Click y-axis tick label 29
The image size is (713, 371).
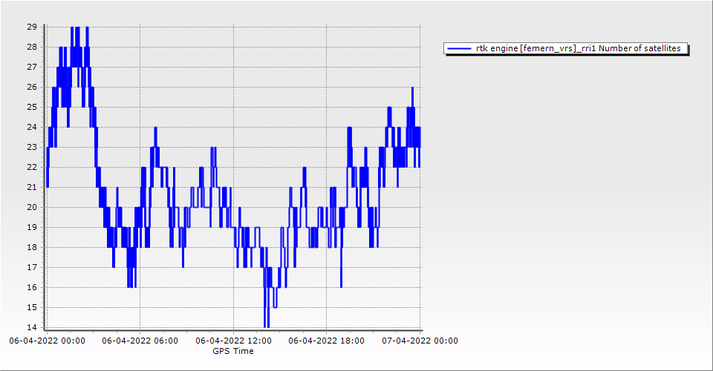(32, 27)
